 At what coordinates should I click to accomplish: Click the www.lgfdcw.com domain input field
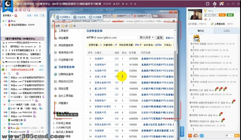click(x=117, y=38)
